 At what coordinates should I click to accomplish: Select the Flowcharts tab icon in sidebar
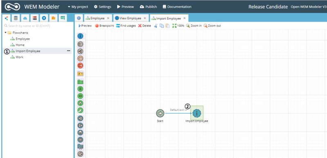pyautogui.click(x=6, y=18)
